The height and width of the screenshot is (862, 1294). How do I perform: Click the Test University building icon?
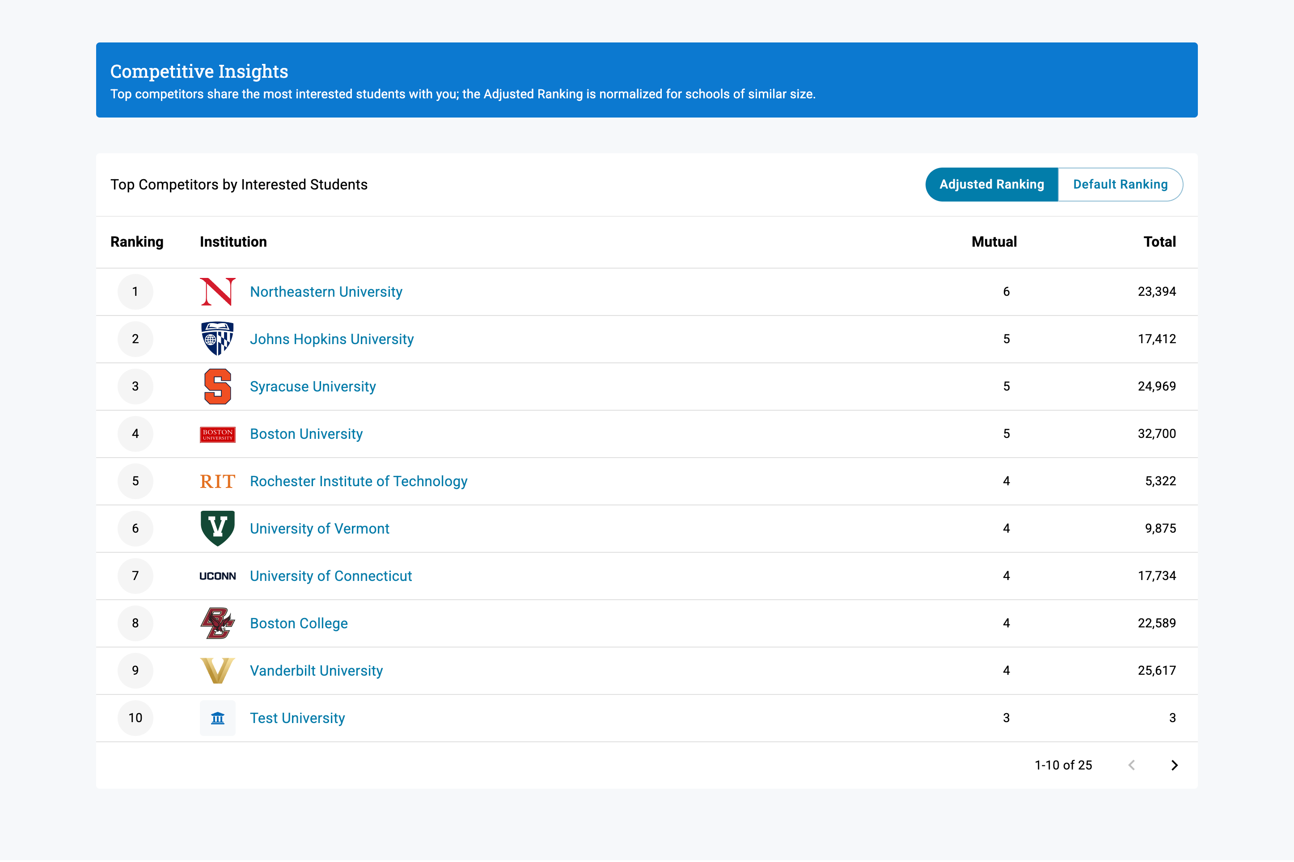click(217, 718)
